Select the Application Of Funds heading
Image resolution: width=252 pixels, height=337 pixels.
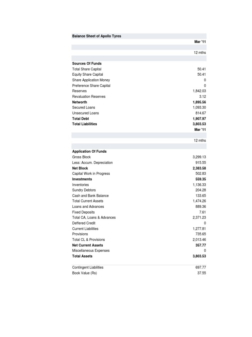(x=89, y=152)
